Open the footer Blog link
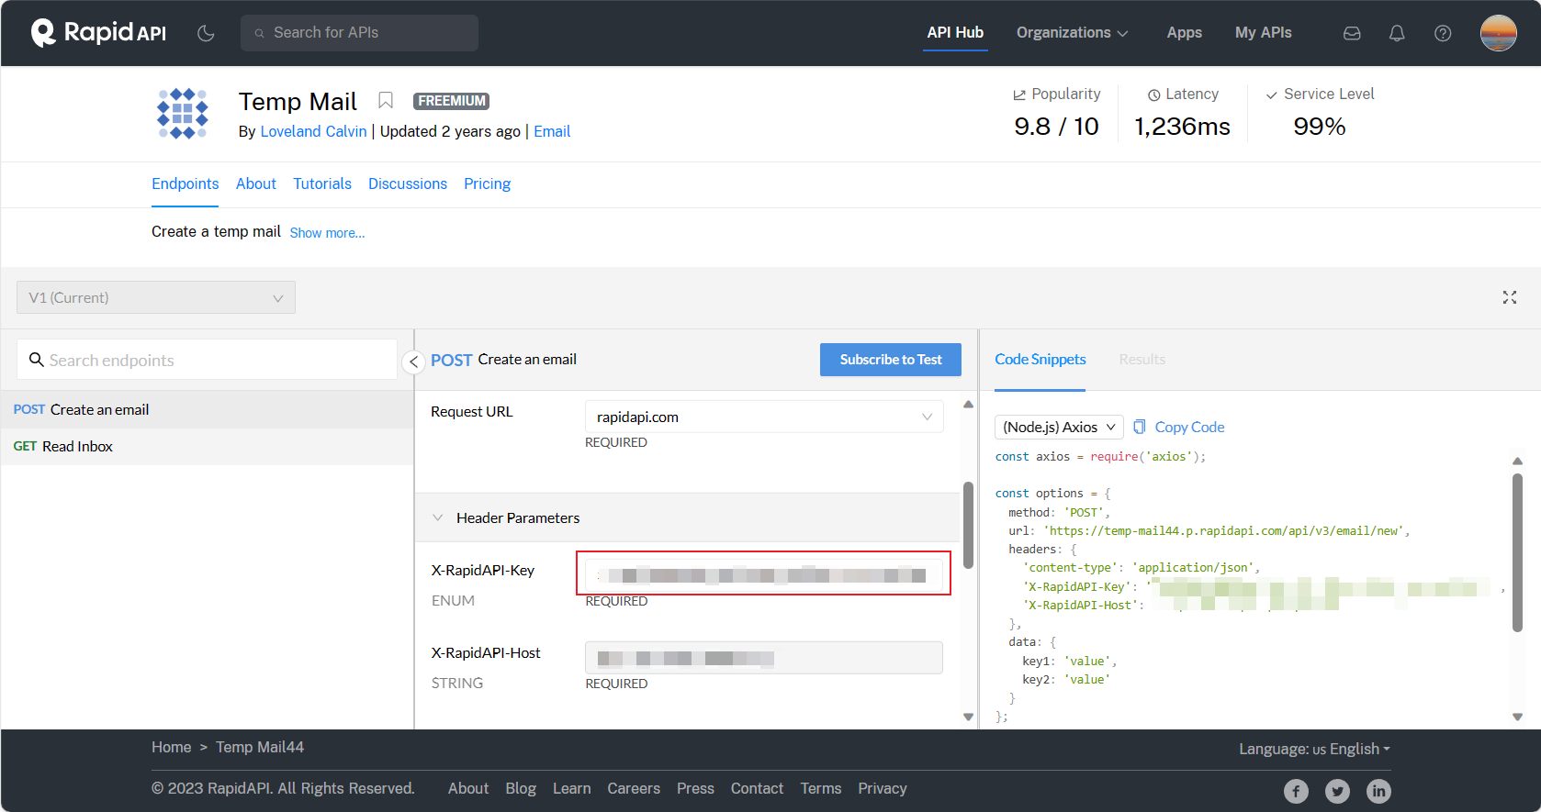This screenshot has width=1541, height=812. pyautogui.click(x=521, y=788)
